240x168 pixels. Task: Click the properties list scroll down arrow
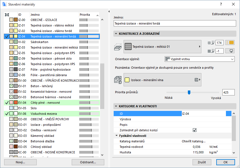pos(234,153)
